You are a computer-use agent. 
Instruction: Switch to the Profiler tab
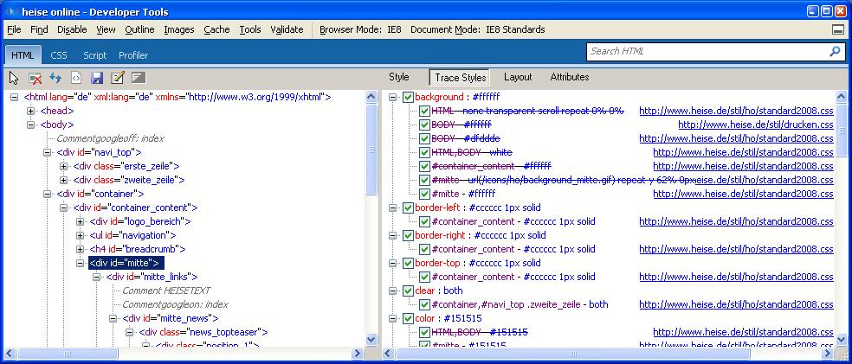tap(133, 55)
